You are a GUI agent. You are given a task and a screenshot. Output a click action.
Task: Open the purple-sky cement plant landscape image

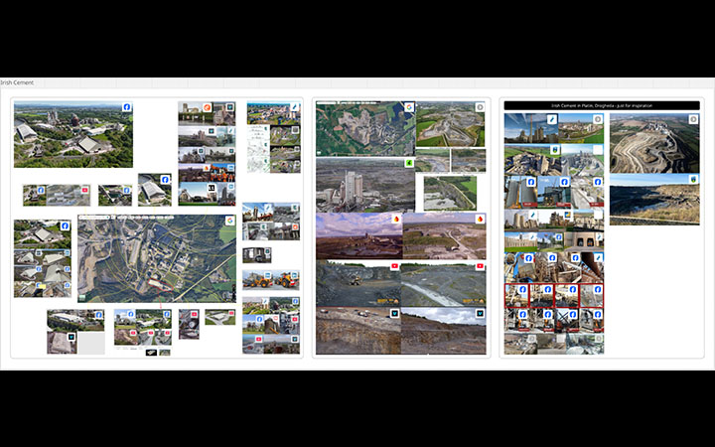357,236
